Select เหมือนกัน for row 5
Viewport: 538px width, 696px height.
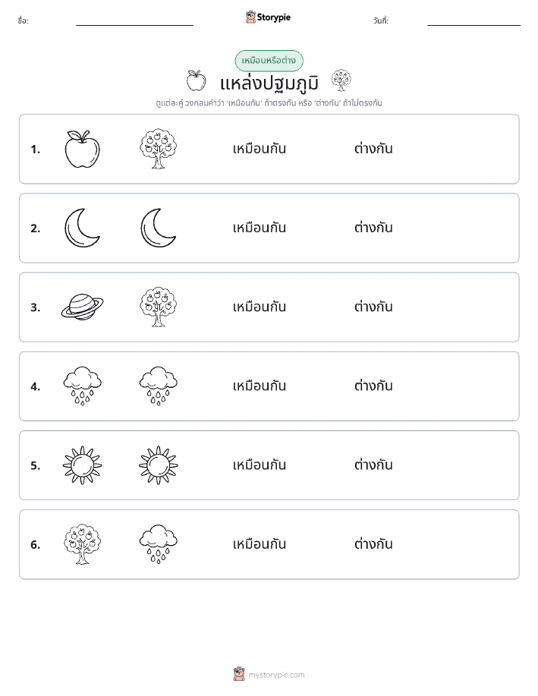pyautogui.click(x=260, y=465)
